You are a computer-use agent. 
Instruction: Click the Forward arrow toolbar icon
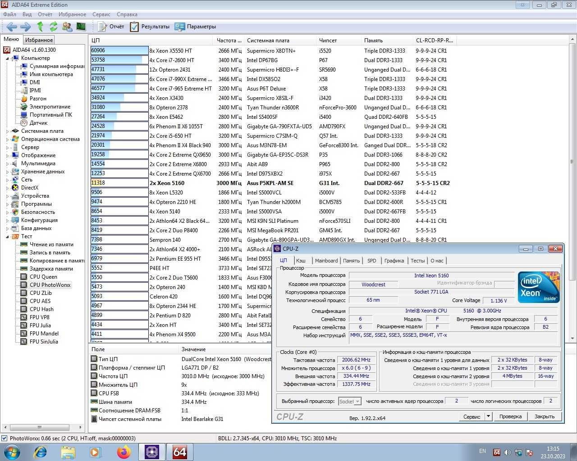25,27
